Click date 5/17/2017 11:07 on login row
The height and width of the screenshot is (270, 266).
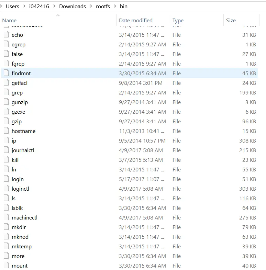[x=141, y=179]
